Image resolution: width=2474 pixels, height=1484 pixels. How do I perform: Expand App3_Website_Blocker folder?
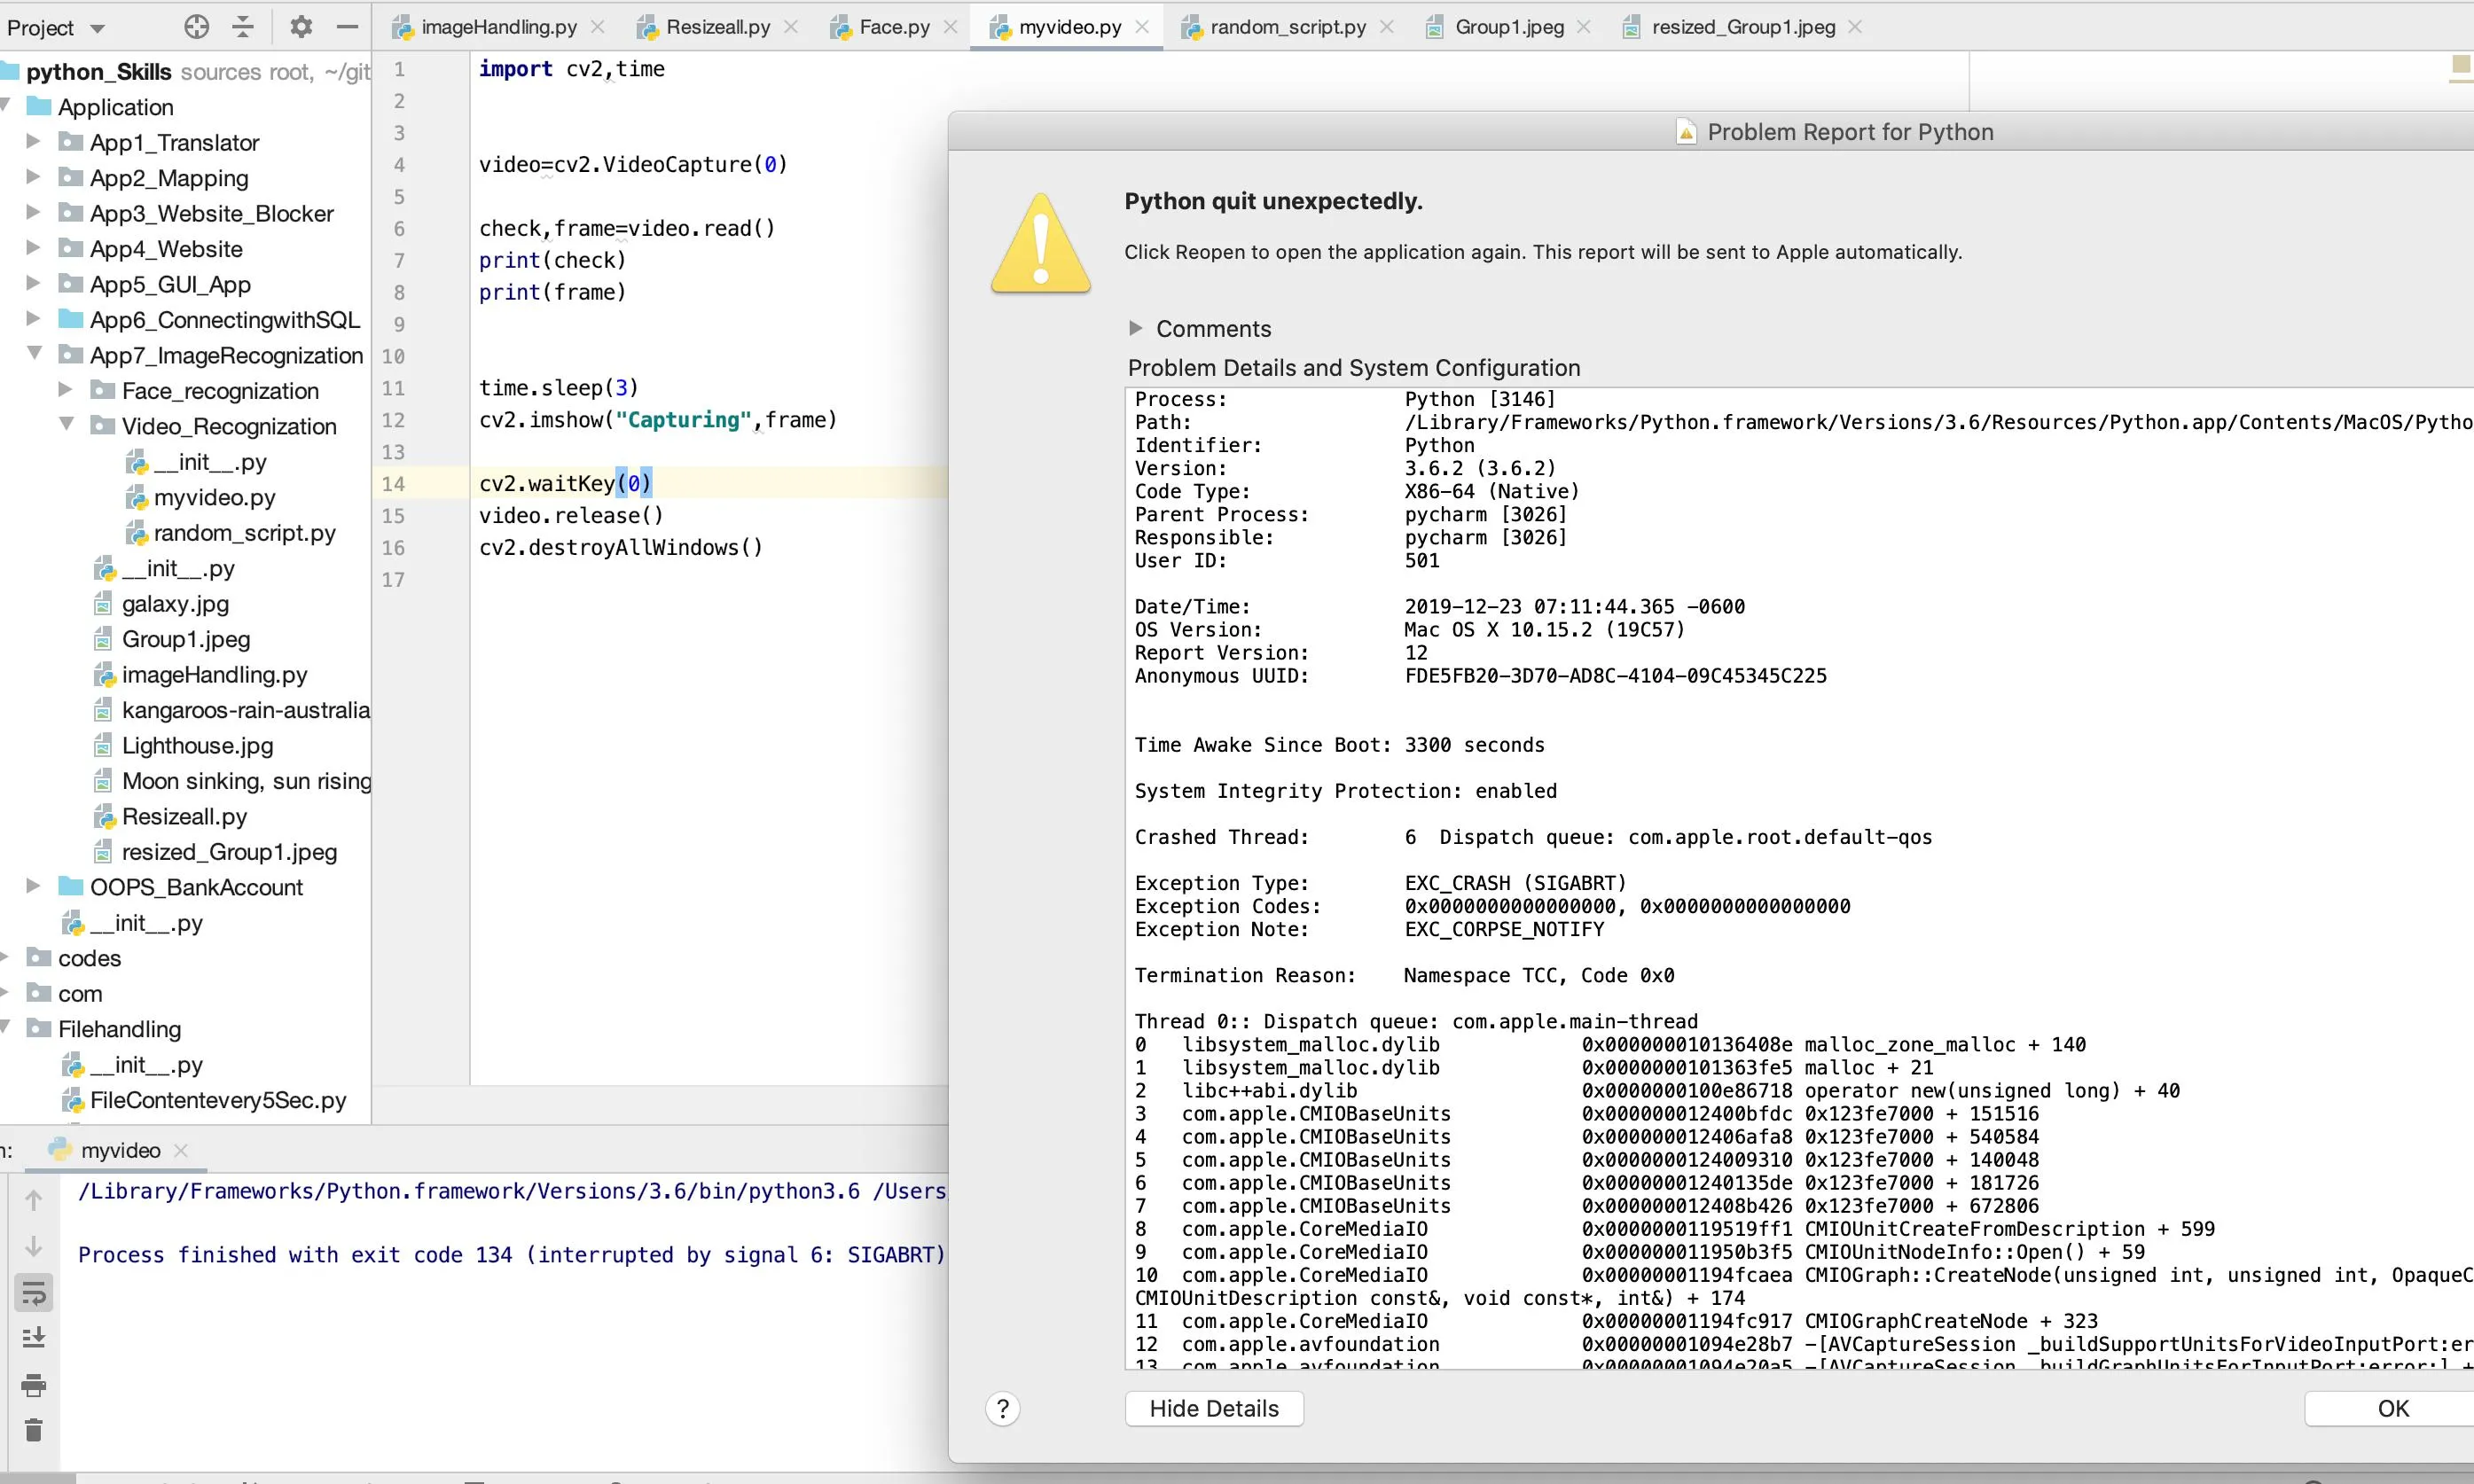click(33, 212)
